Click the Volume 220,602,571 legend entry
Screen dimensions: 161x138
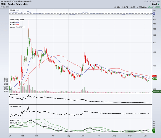tap(17, 27)
